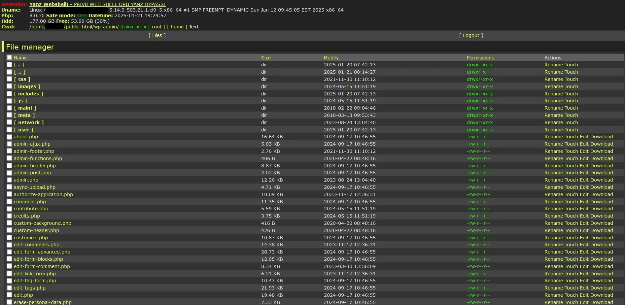Image resolution: width=625 pixels, height=305 pixels.
Task: Check the admin.php checkbox
Action: (x=9, y=180)
